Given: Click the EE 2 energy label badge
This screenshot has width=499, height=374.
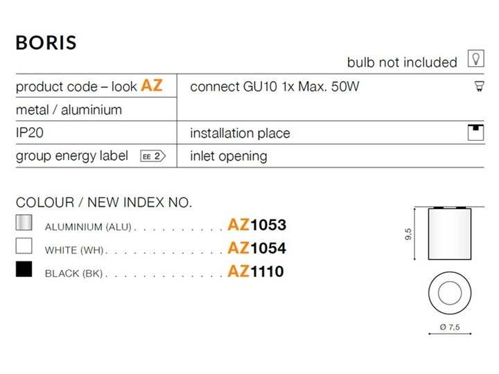Looking at the screenshot, I should [153, 156].
